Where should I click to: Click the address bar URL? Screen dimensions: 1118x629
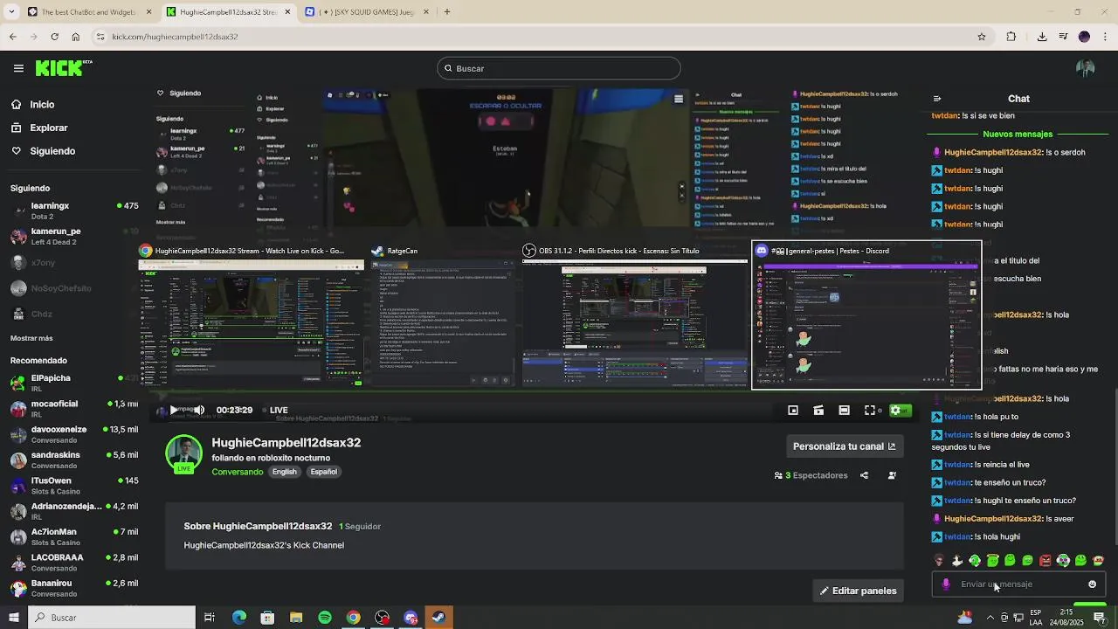click(175, 37)
